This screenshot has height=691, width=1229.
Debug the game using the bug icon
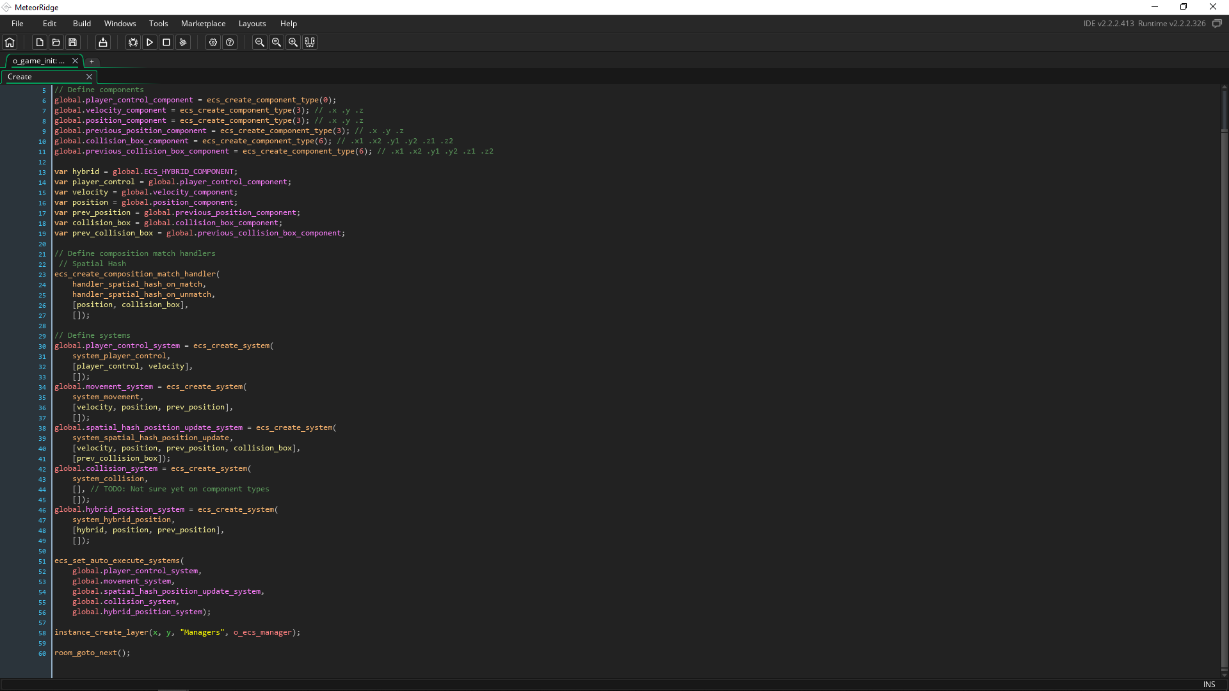coord(133,42)
